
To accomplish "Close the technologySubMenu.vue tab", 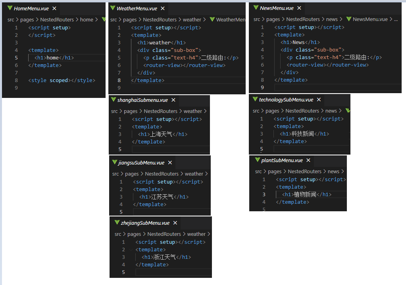I will 319,99.
